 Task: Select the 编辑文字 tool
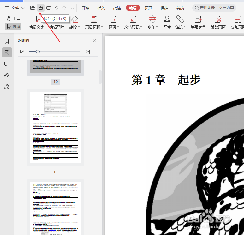pyautogui.click(x=37, y=22)
